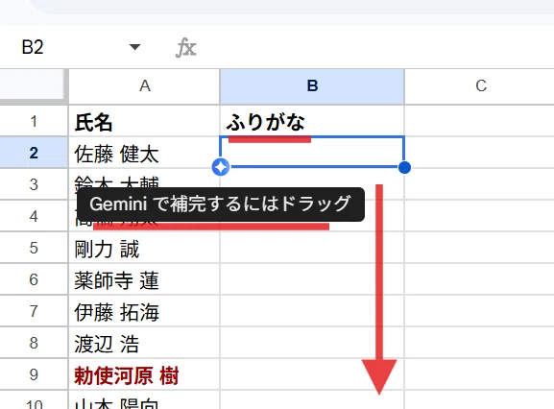Click the cell containing 佐藤 健太

coord(144,153)
